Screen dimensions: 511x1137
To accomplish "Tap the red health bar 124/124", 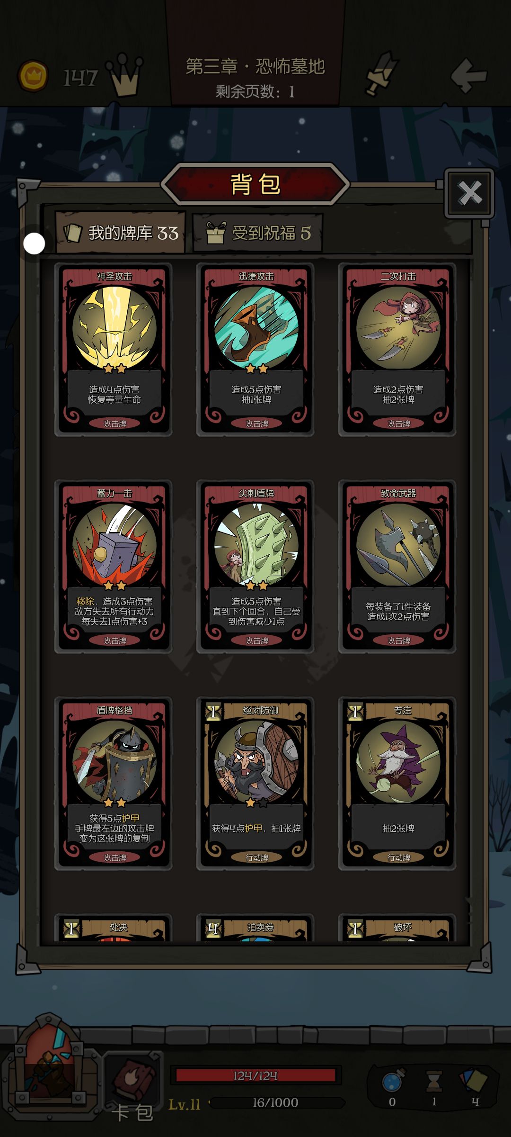I will tap(255, 1075).
